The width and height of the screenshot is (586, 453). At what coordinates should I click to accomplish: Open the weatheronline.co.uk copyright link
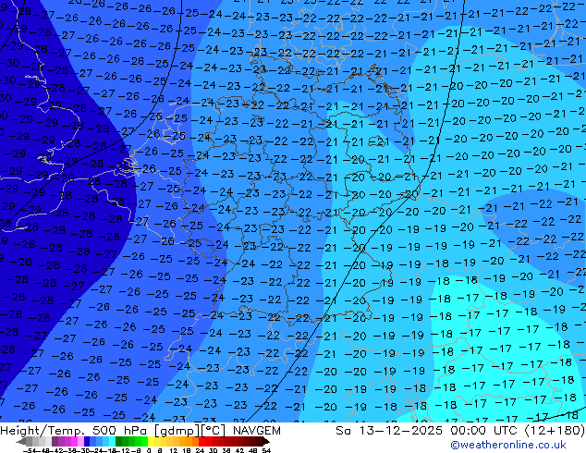point(508,445)
